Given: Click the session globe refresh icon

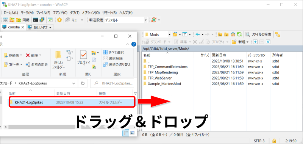Looking at the screenshot, I should click(154, 20).
